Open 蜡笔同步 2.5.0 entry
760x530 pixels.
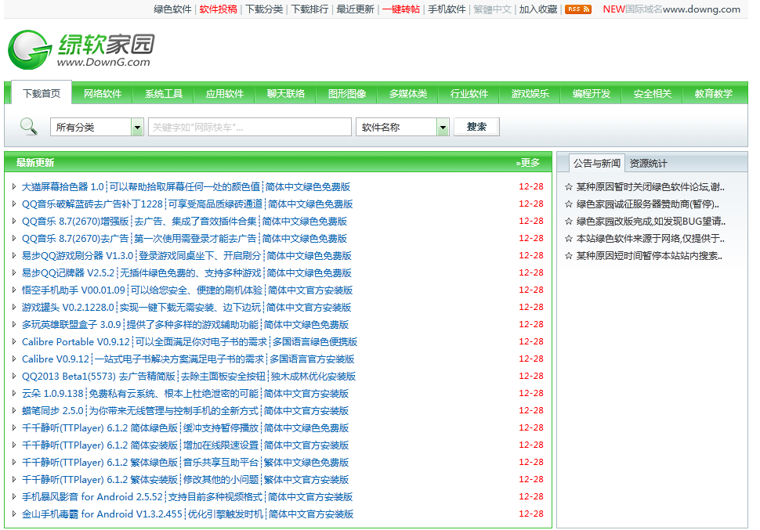click(185, 410)
